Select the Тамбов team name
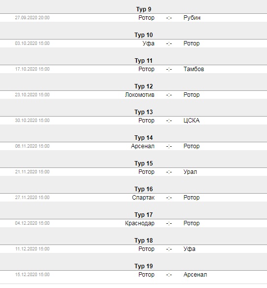Image resolution: width=267 pixels, height=288 pixels. pos(194,69)
